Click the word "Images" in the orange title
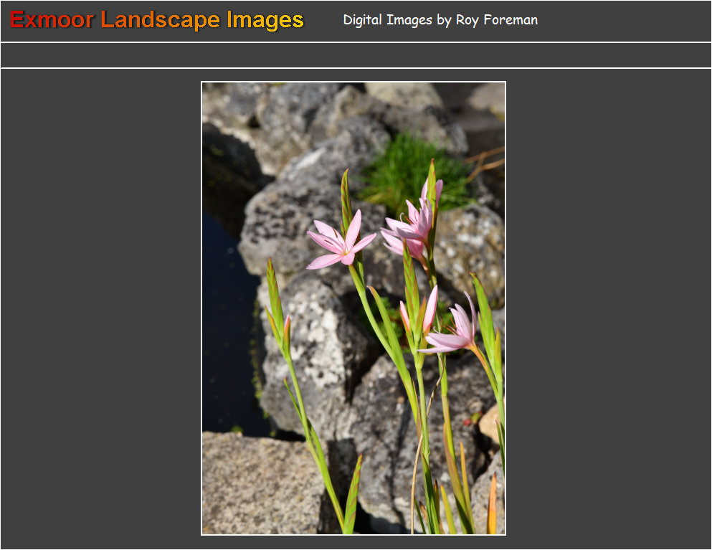This screenshot has width=712, height=550. click(x=265, y=20)
